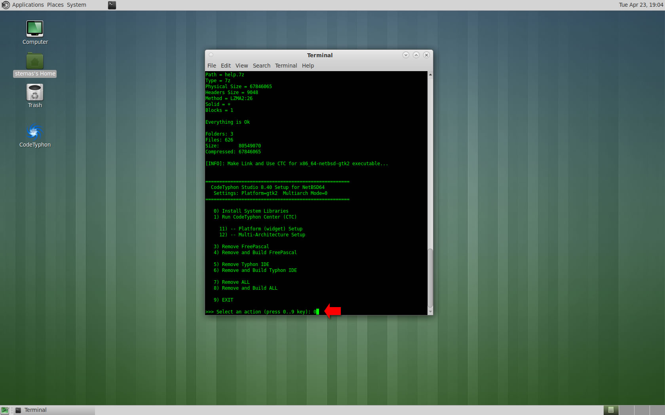Viewport: 665px width, 415px height.
Task: Click 'CodeTyphon Studio 8.40 Setup for NetBSD64' heading
Action: (268, 187)
